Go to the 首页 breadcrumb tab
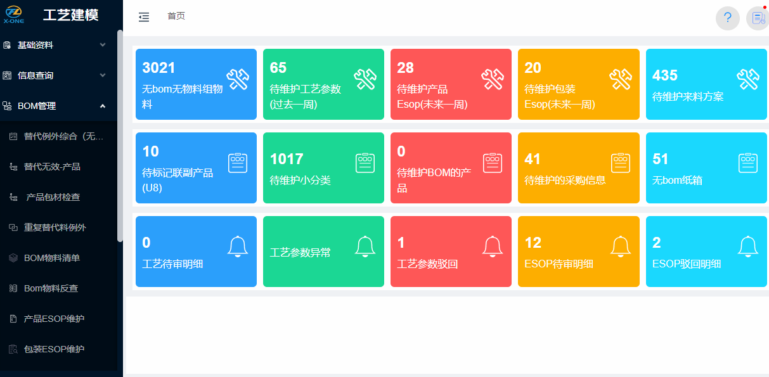The image size is (769, 377). pos(176,16)
